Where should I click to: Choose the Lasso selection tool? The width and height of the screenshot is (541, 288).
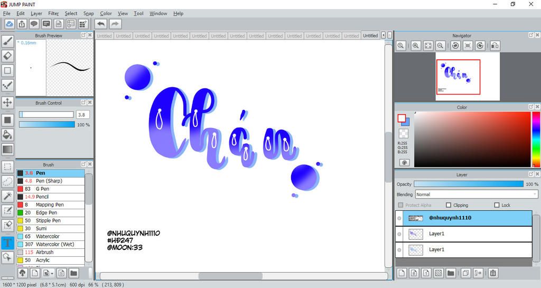tap(7, 181)
